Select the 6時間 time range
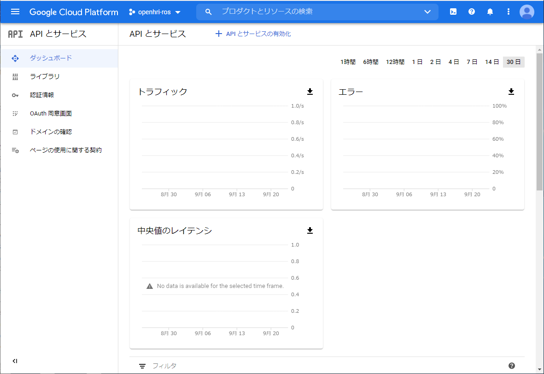The width and height of the screenshot is (544, 374). 370,62
